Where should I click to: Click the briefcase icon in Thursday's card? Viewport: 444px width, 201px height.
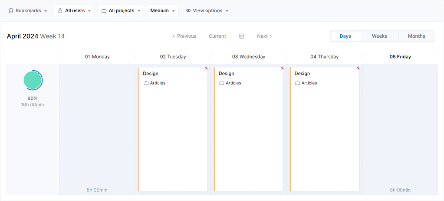[x=298, y=83]
